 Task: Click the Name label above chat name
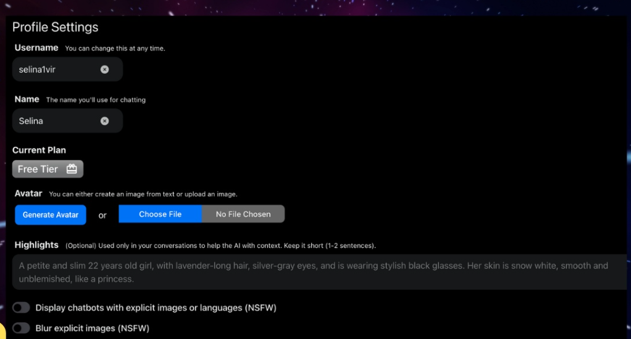click(x=27, y=99)
